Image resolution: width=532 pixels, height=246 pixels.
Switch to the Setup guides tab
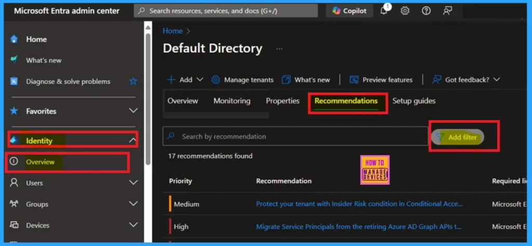[x=414, y=101]
